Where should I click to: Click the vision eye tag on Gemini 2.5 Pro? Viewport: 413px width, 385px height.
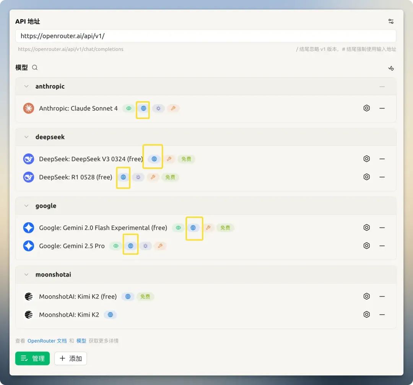pos(115,246)
